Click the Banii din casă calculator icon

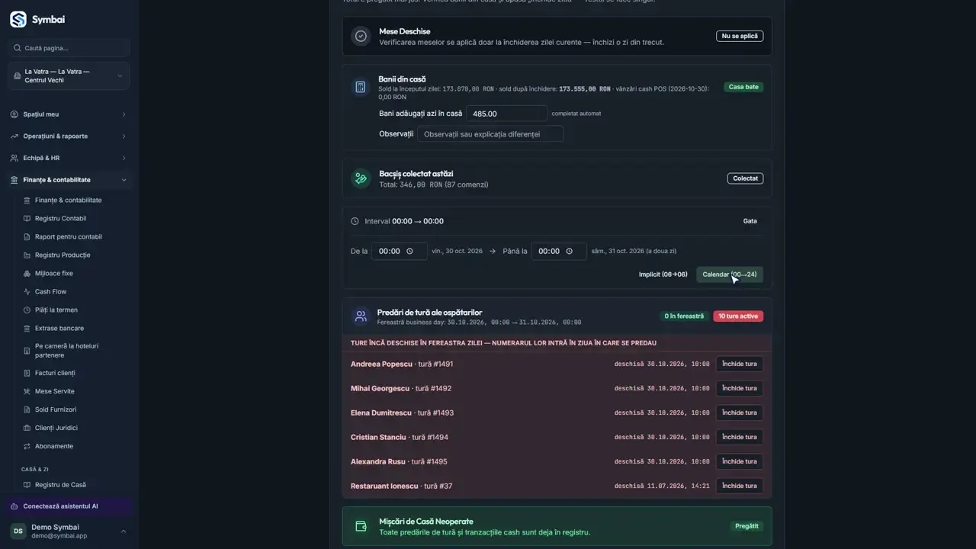pyautogui.click(x=360, y=87)
